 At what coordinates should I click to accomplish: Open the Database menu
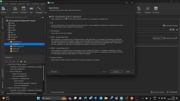click(x=13, y=4)
